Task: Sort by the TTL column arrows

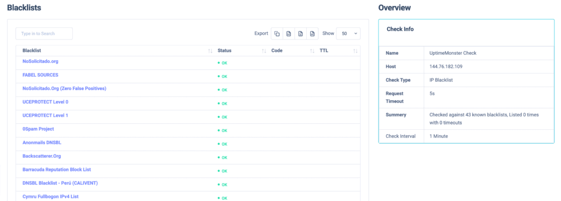Action: pos(355,51)
